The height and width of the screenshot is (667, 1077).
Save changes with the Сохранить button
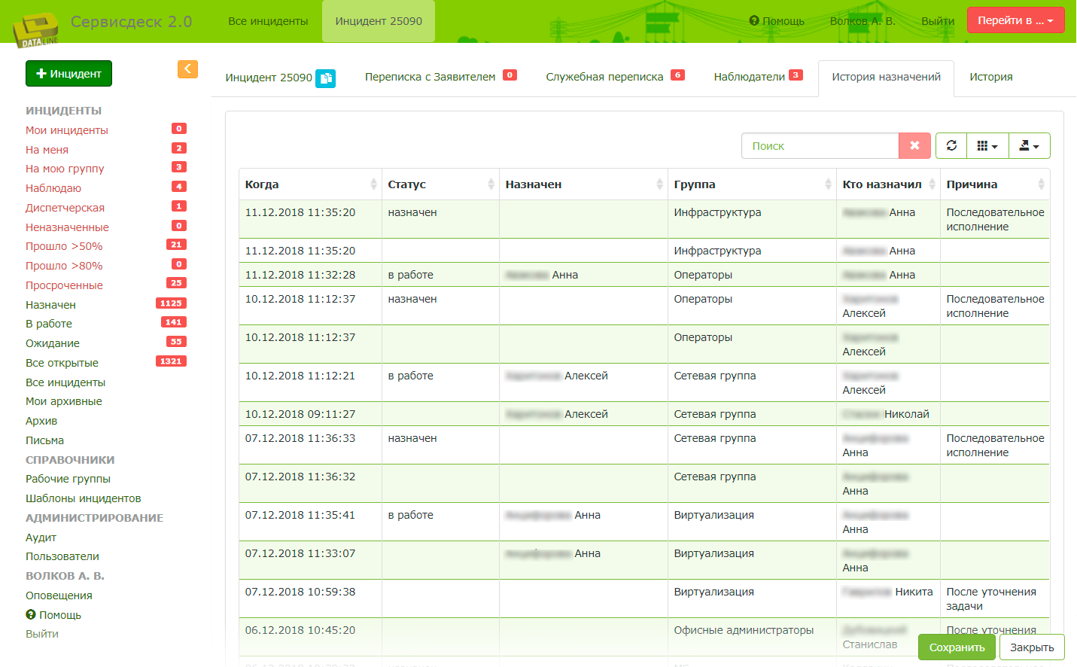[x=957, y=647]
